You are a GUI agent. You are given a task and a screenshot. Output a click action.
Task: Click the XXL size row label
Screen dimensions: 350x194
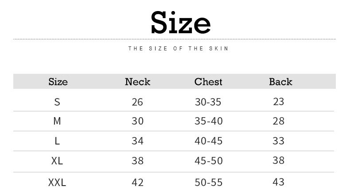[x=57, y=182]
